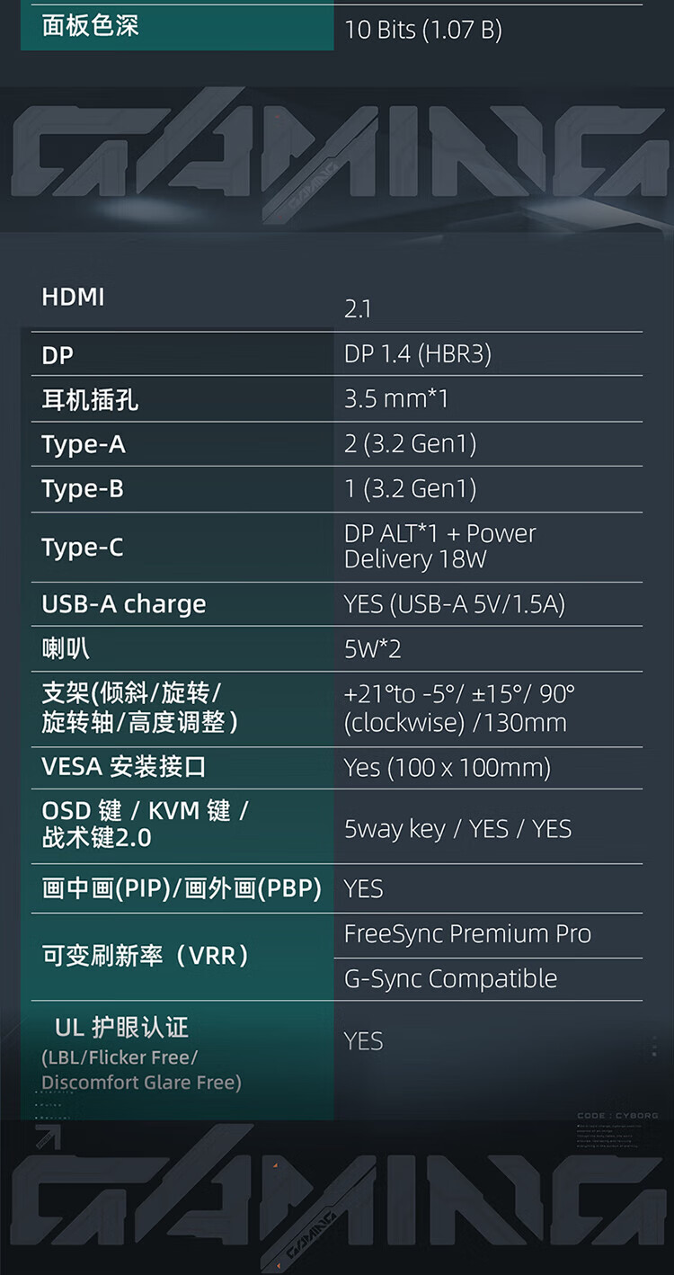Select the HDMI row label
Viewport: 674px width, 1275px height.
(74, 297)
